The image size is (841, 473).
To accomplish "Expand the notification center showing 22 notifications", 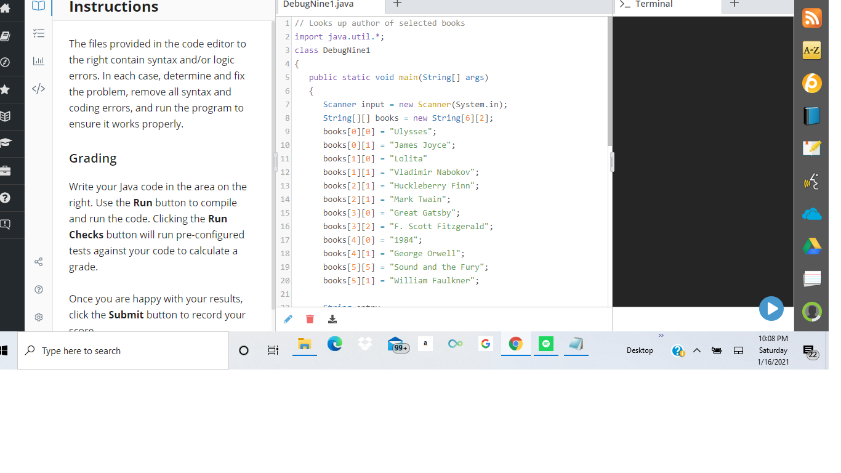I will point(811,350).
